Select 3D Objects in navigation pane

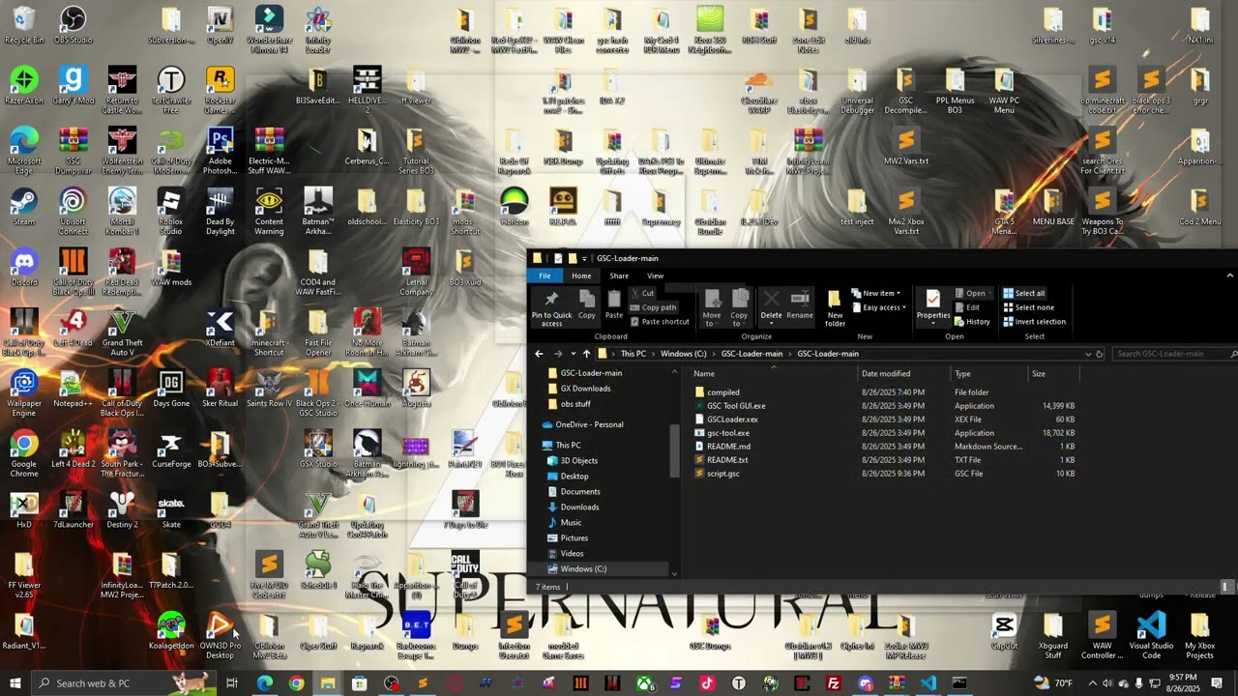point(578,461)
